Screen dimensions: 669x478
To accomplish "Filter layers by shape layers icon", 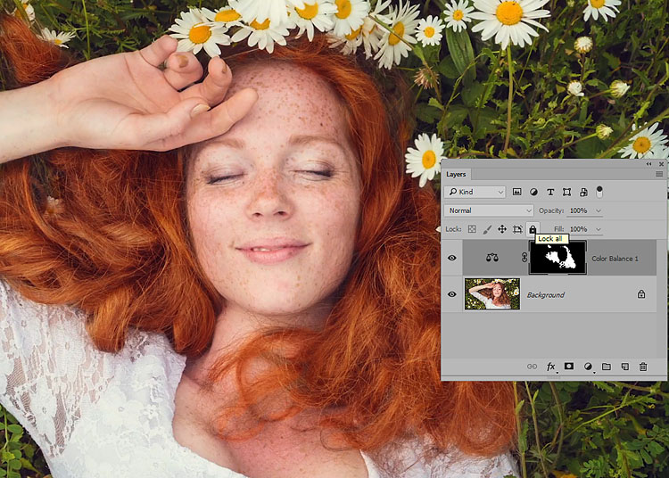I will [566, 192].
